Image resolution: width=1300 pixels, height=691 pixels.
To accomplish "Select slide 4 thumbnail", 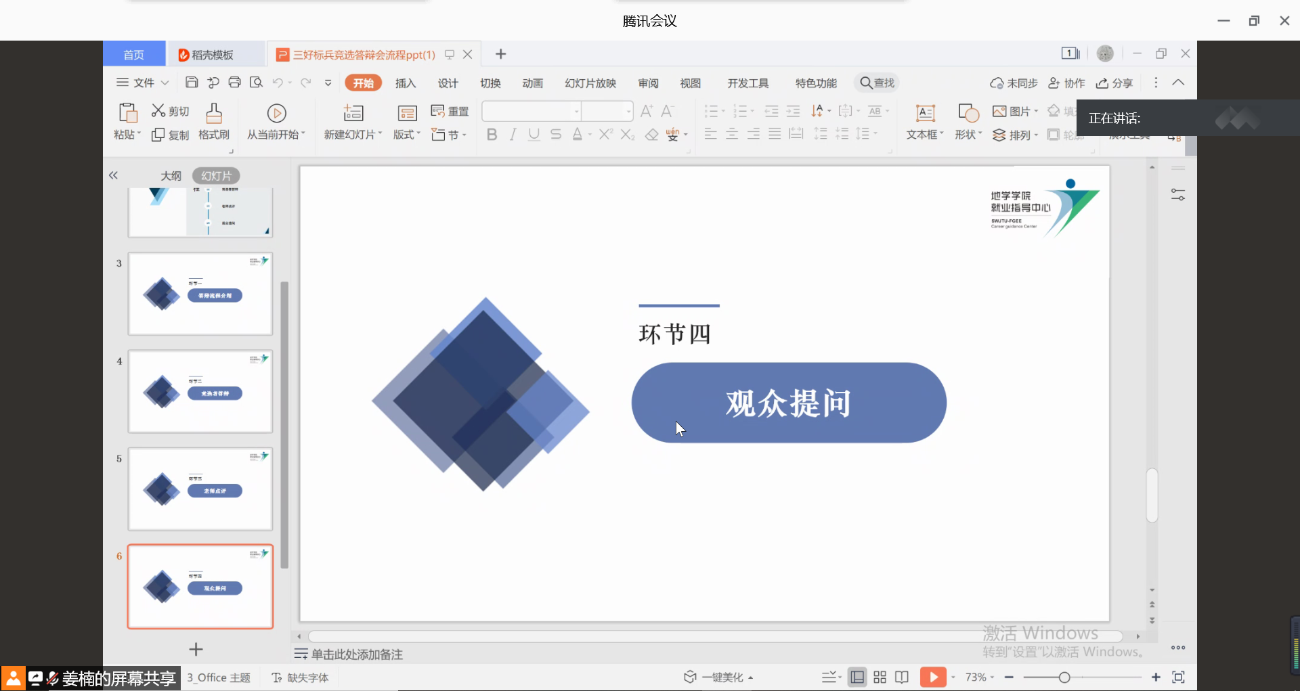I will 200,392.
